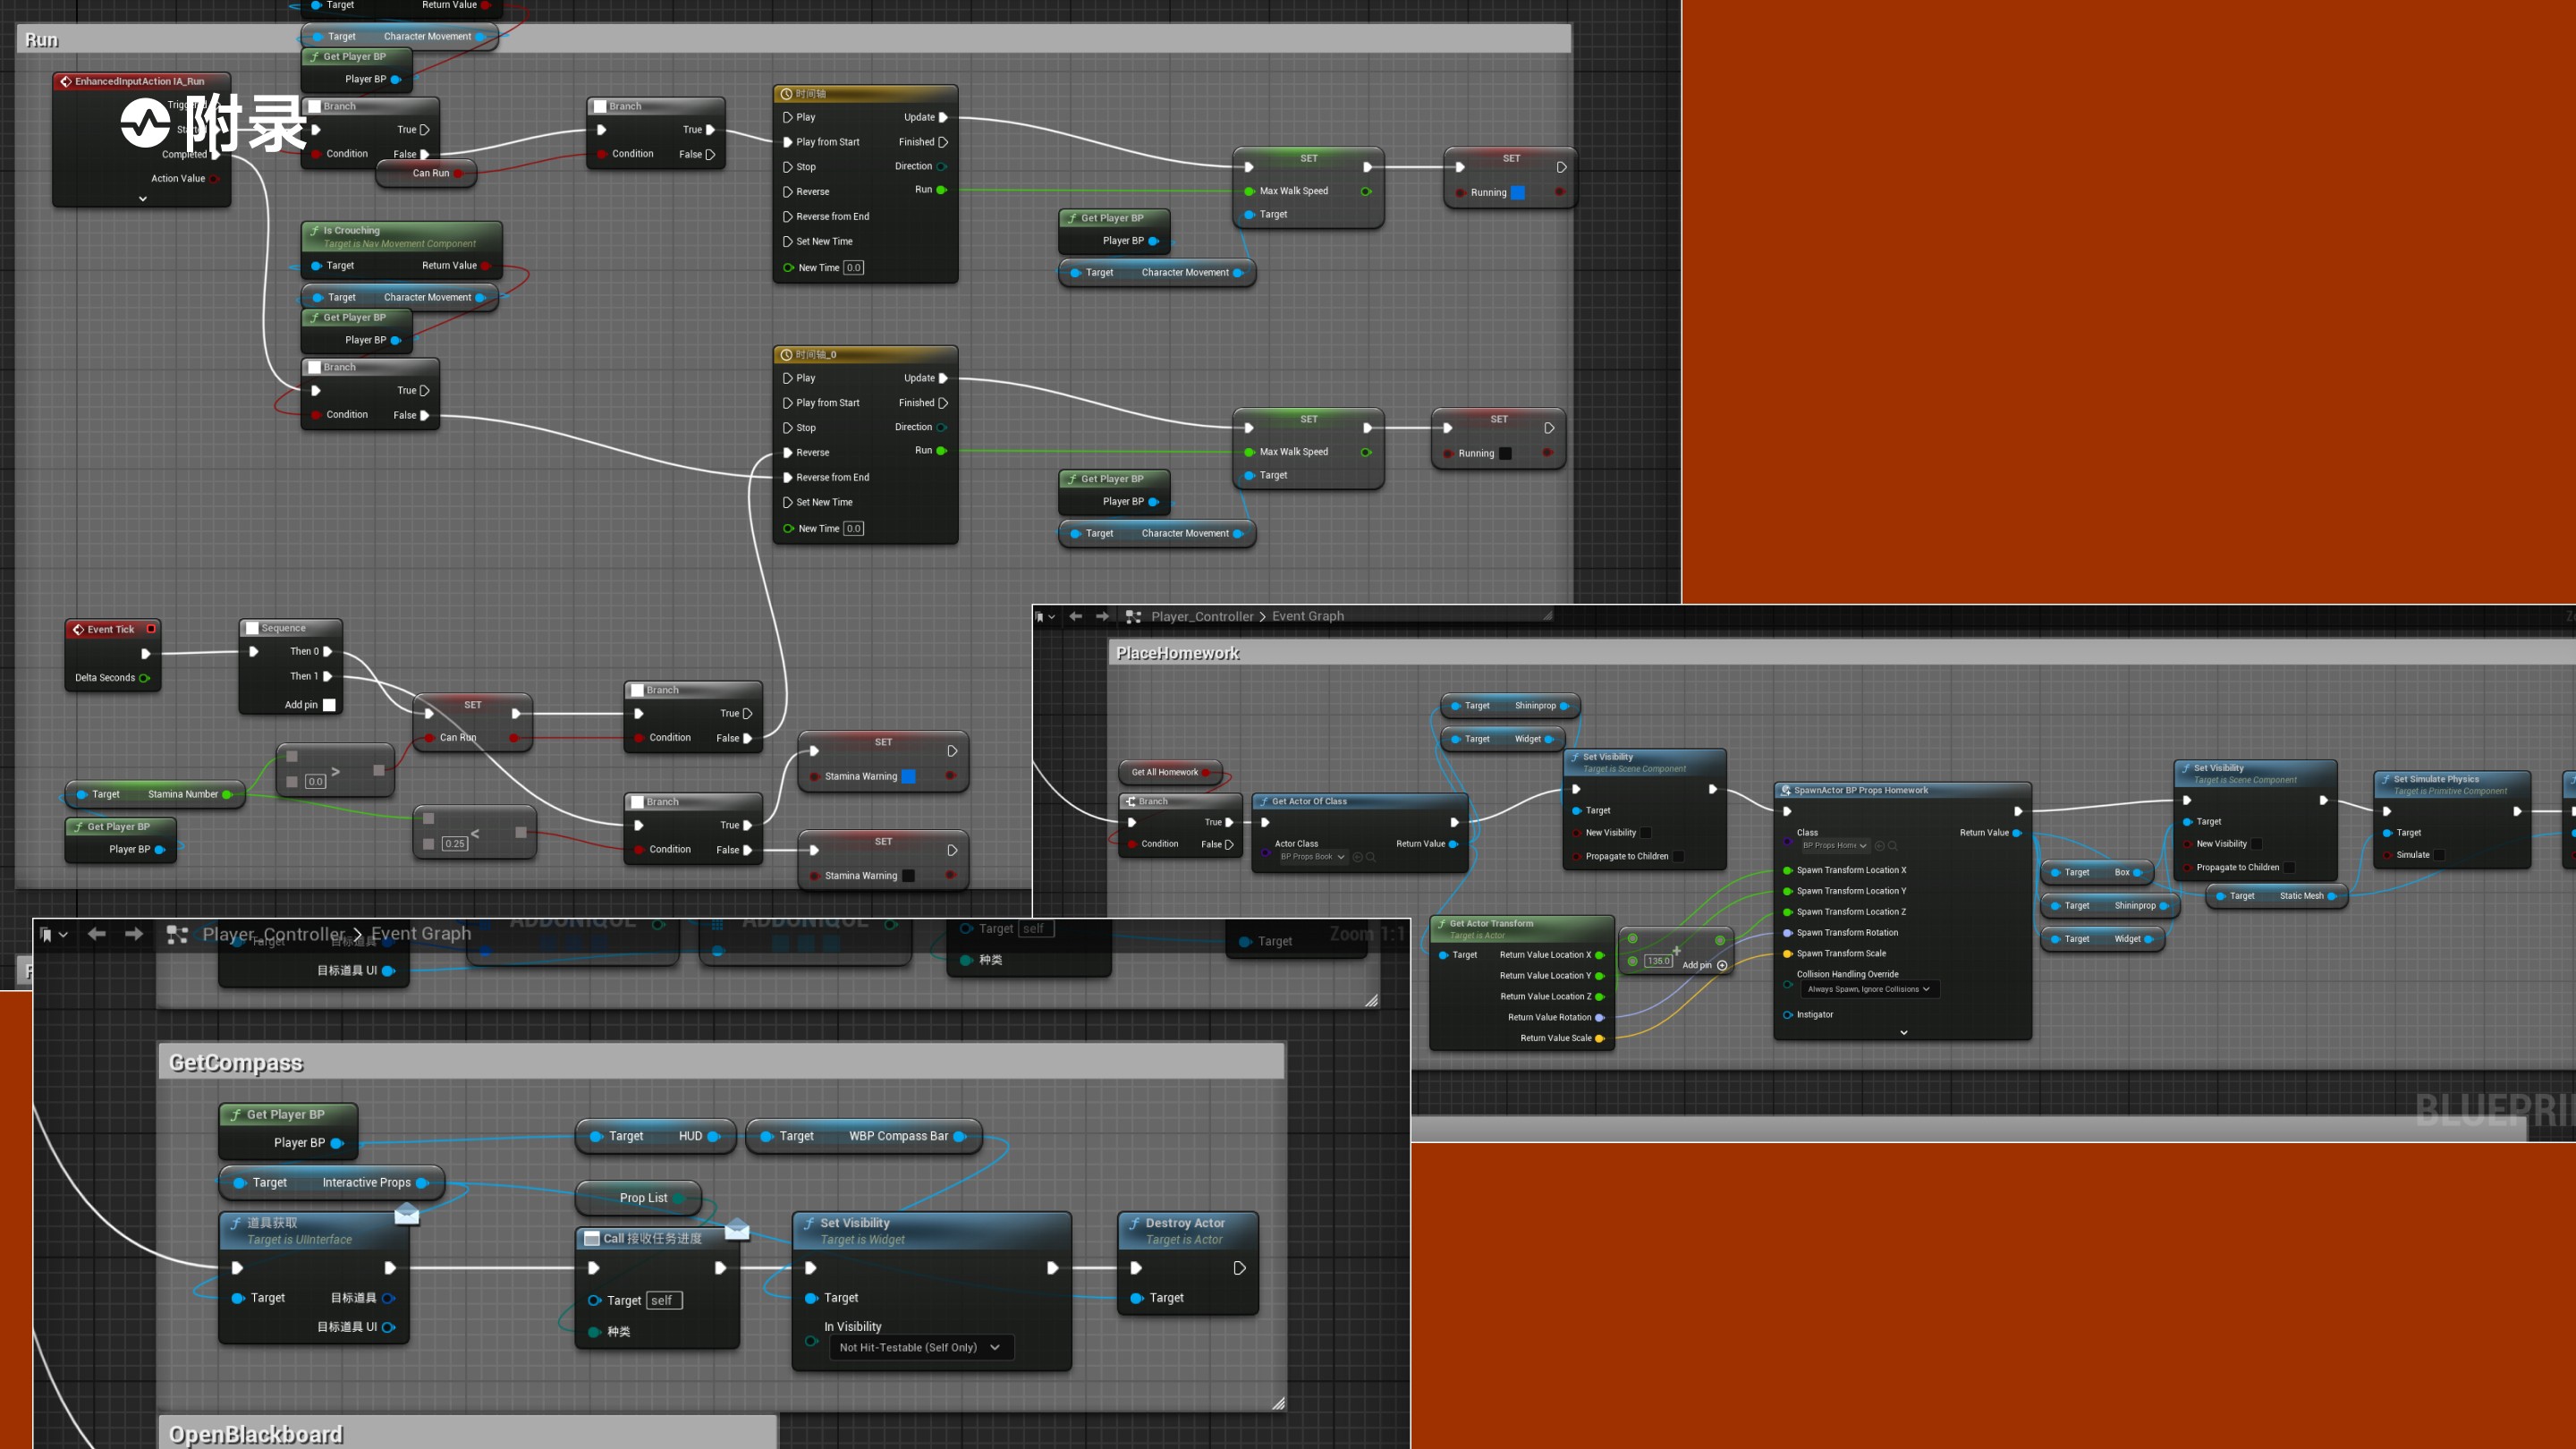Click diamond event icon on Event Tick node

[x=78, y=629]
